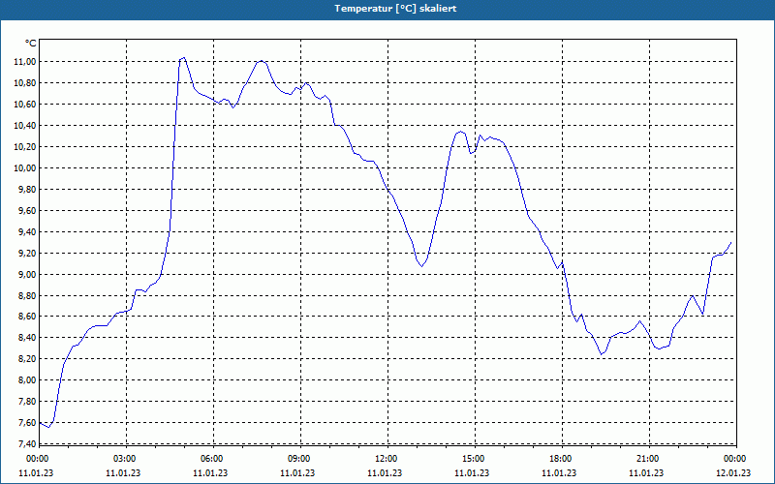The width and height of the screenshot is (775, 484).
Task: Select the '9,80' y-axis value
Action: tap(29, 189)
